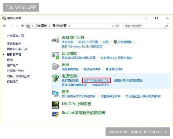Click the 添加设备 link
Screen dimensions: 173x139
[67, 42]
